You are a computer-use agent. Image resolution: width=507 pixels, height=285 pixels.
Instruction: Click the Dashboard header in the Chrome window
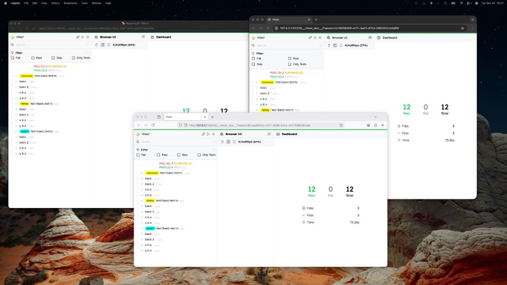click(389, 38)
